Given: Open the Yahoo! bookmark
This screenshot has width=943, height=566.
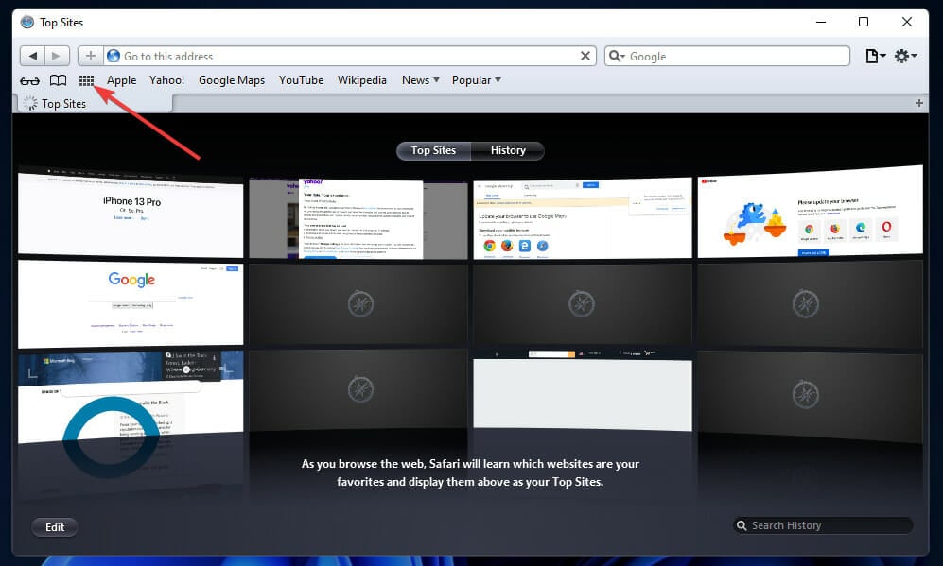Looking at the screenshot, I should pos(166,80).
